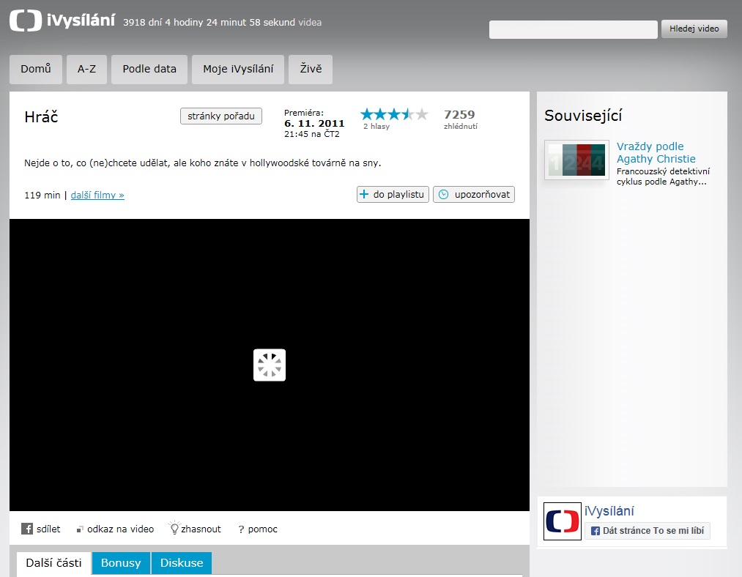The image size is (742, 577).
Task: Open the Domů navigation item
Action: pyautogui.click(x=36, y=69)
